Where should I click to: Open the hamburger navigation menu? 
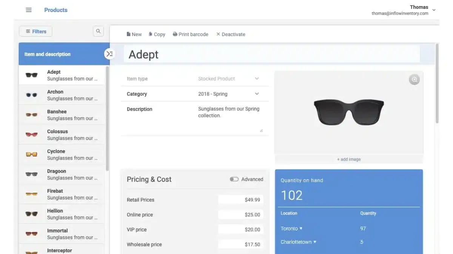[29, 10]
